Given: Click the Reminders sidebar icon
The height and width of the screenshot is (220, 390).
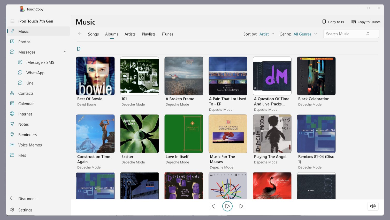Looking at the screenshot, I should coord(12,134).
